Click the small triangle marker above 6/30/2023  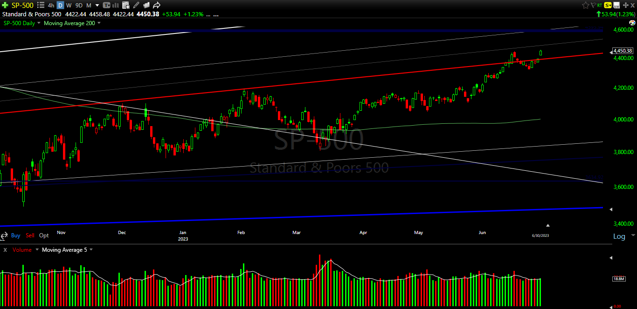(x=548, y=225)
